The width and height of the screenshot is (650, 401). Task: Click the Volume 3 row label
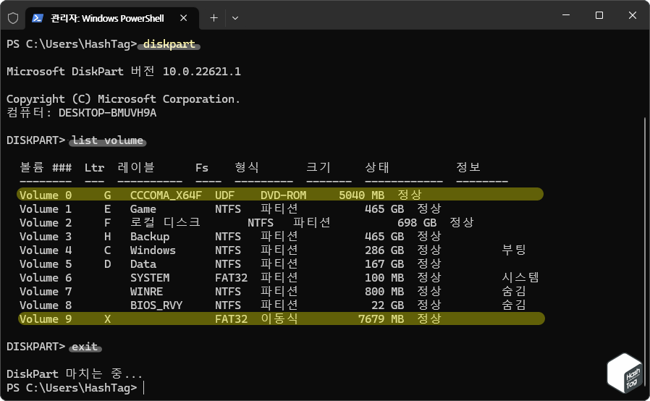[46, 237]
